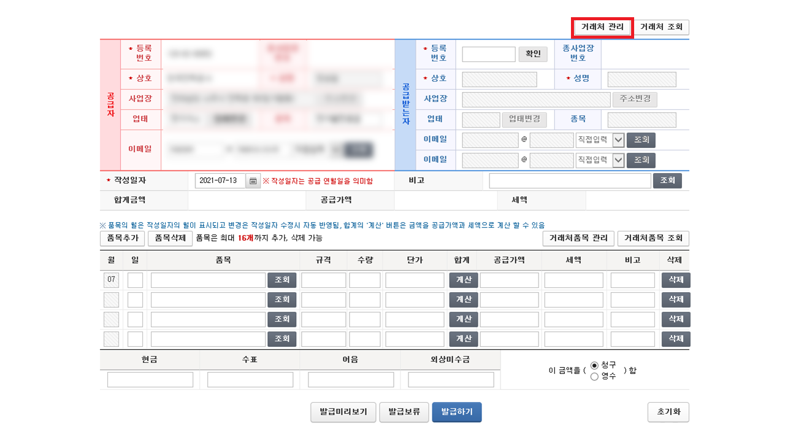This screenshot has height=442, width=785.
Task: Click the 업태변경 button
Action: [x=524, y=120]
